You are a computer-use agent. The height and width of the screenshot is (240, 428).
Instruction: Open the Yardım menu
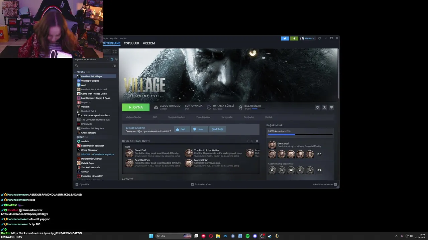coord(123,38)
